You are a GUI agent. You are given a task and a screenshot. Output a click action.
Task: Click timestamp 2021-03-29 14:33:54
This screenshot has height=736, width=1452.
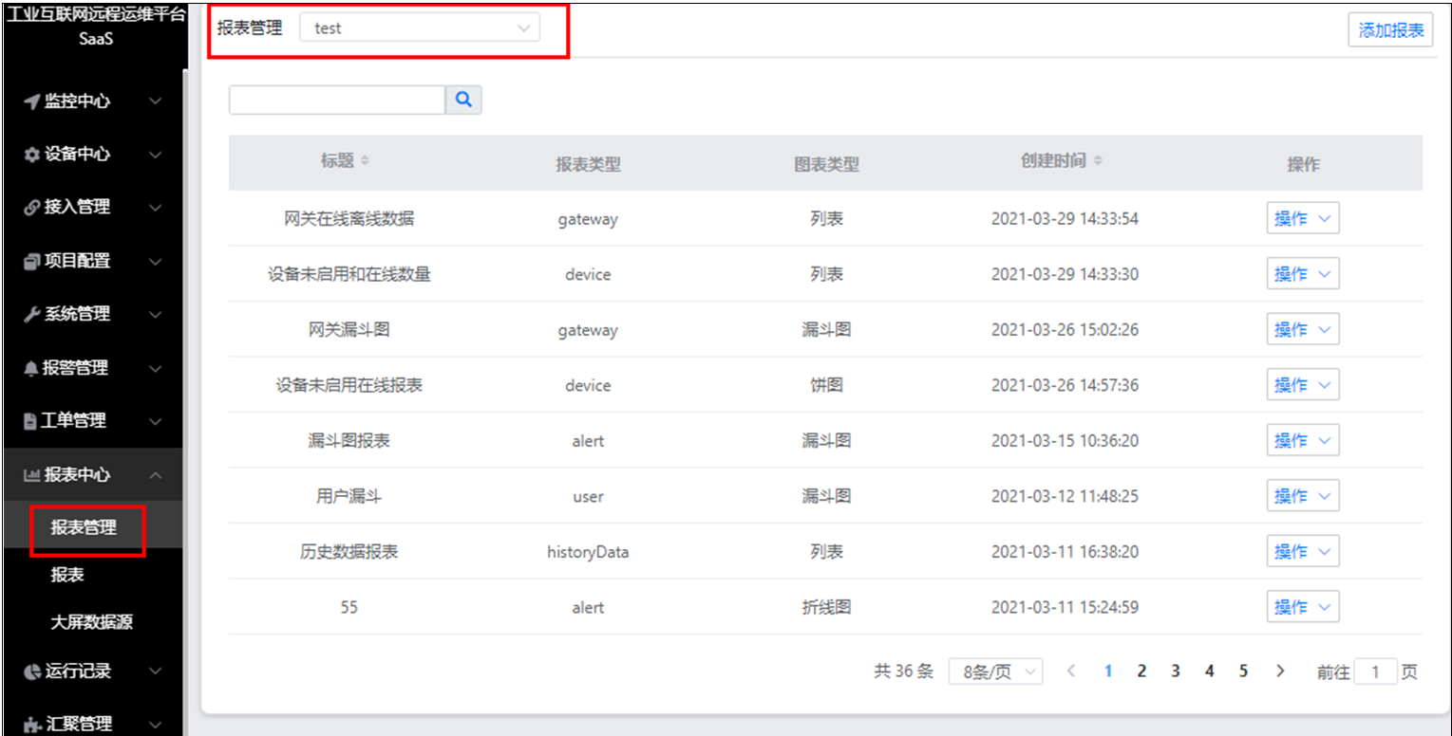1065,219
